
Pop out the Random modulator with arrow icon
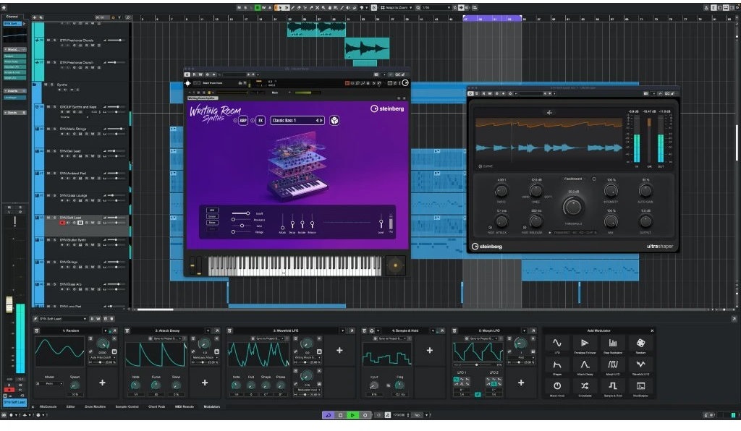[114, 331]
